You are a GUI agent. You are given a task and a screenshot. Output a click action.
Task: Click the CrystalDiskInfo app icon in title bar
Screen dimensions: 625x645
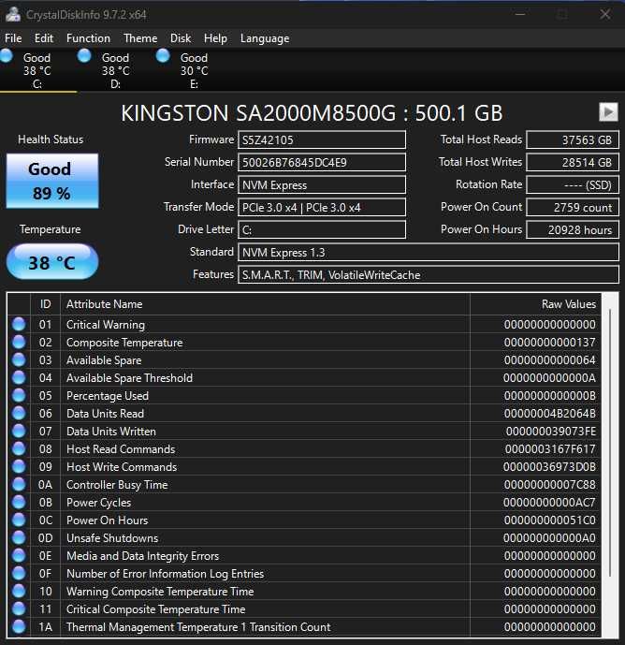13,14
